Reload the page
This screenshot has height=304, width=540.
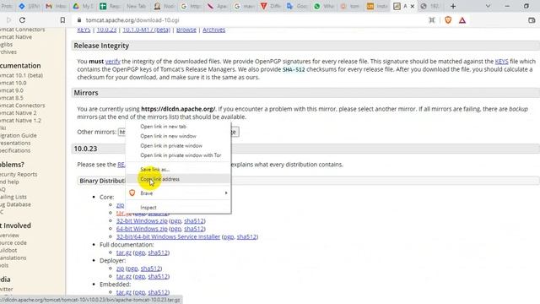tap(23, 20)
